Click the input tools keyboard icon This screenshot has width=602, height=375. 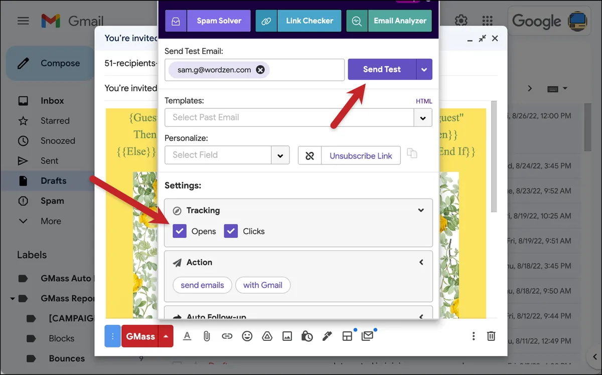[553, 89]
